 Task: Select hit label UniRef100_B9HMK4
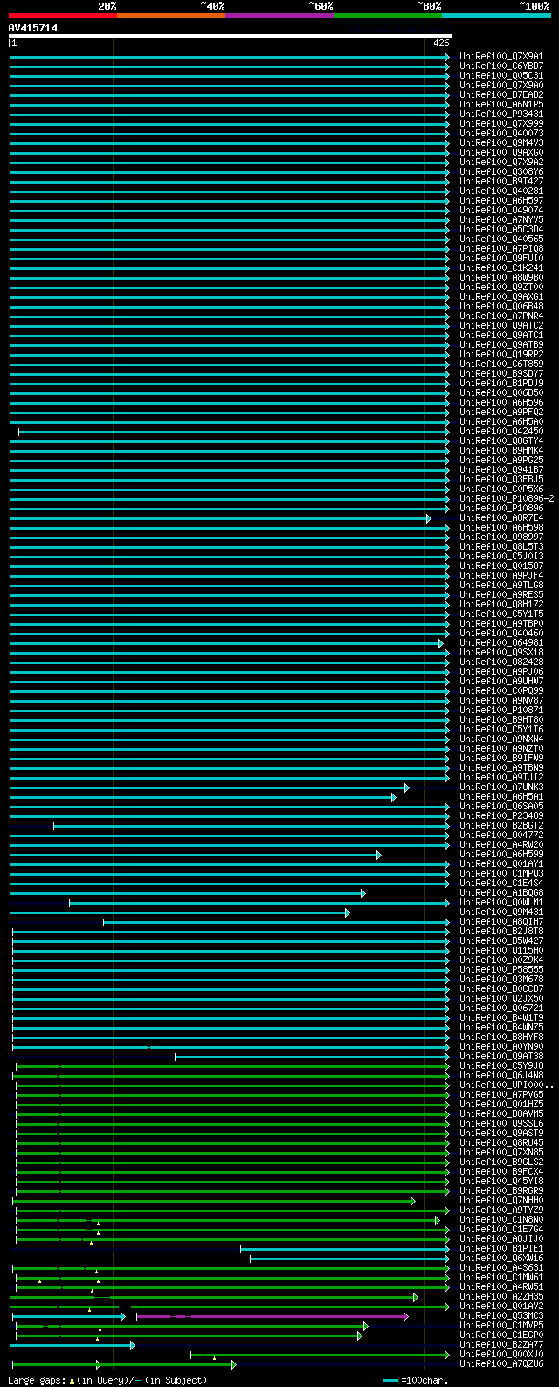501,451
